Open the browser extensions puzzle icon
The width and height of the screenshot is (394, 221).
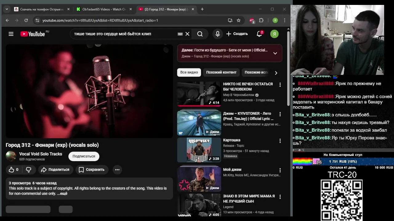pyautogui.click(x=261, y=20)
